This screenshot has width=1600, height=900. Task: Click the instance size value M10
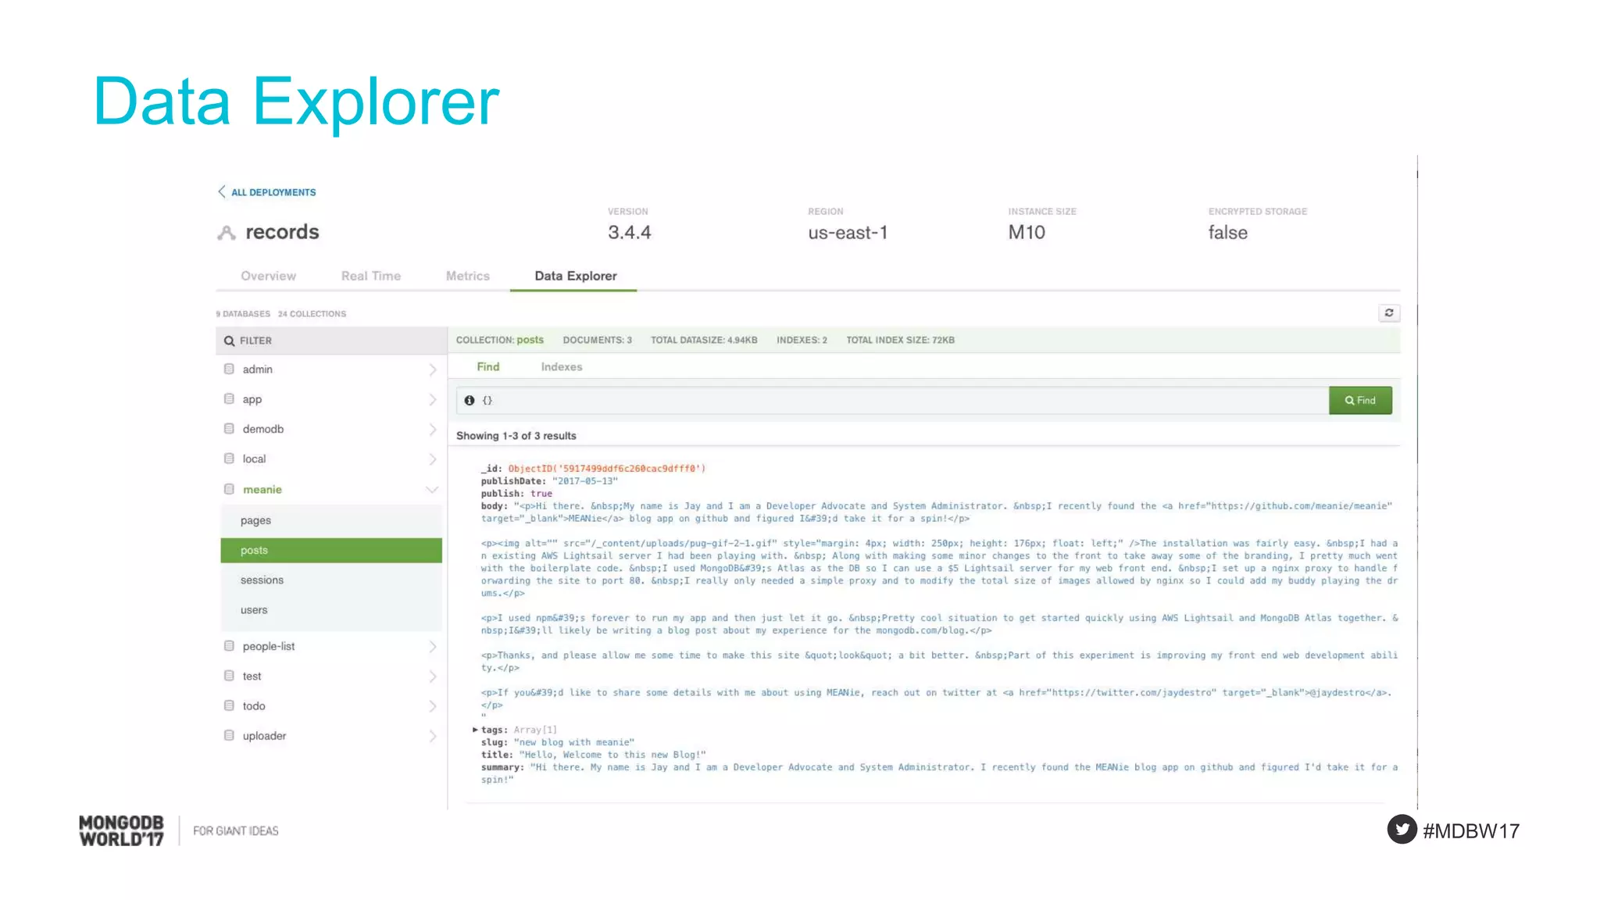tap(1027, 232)
